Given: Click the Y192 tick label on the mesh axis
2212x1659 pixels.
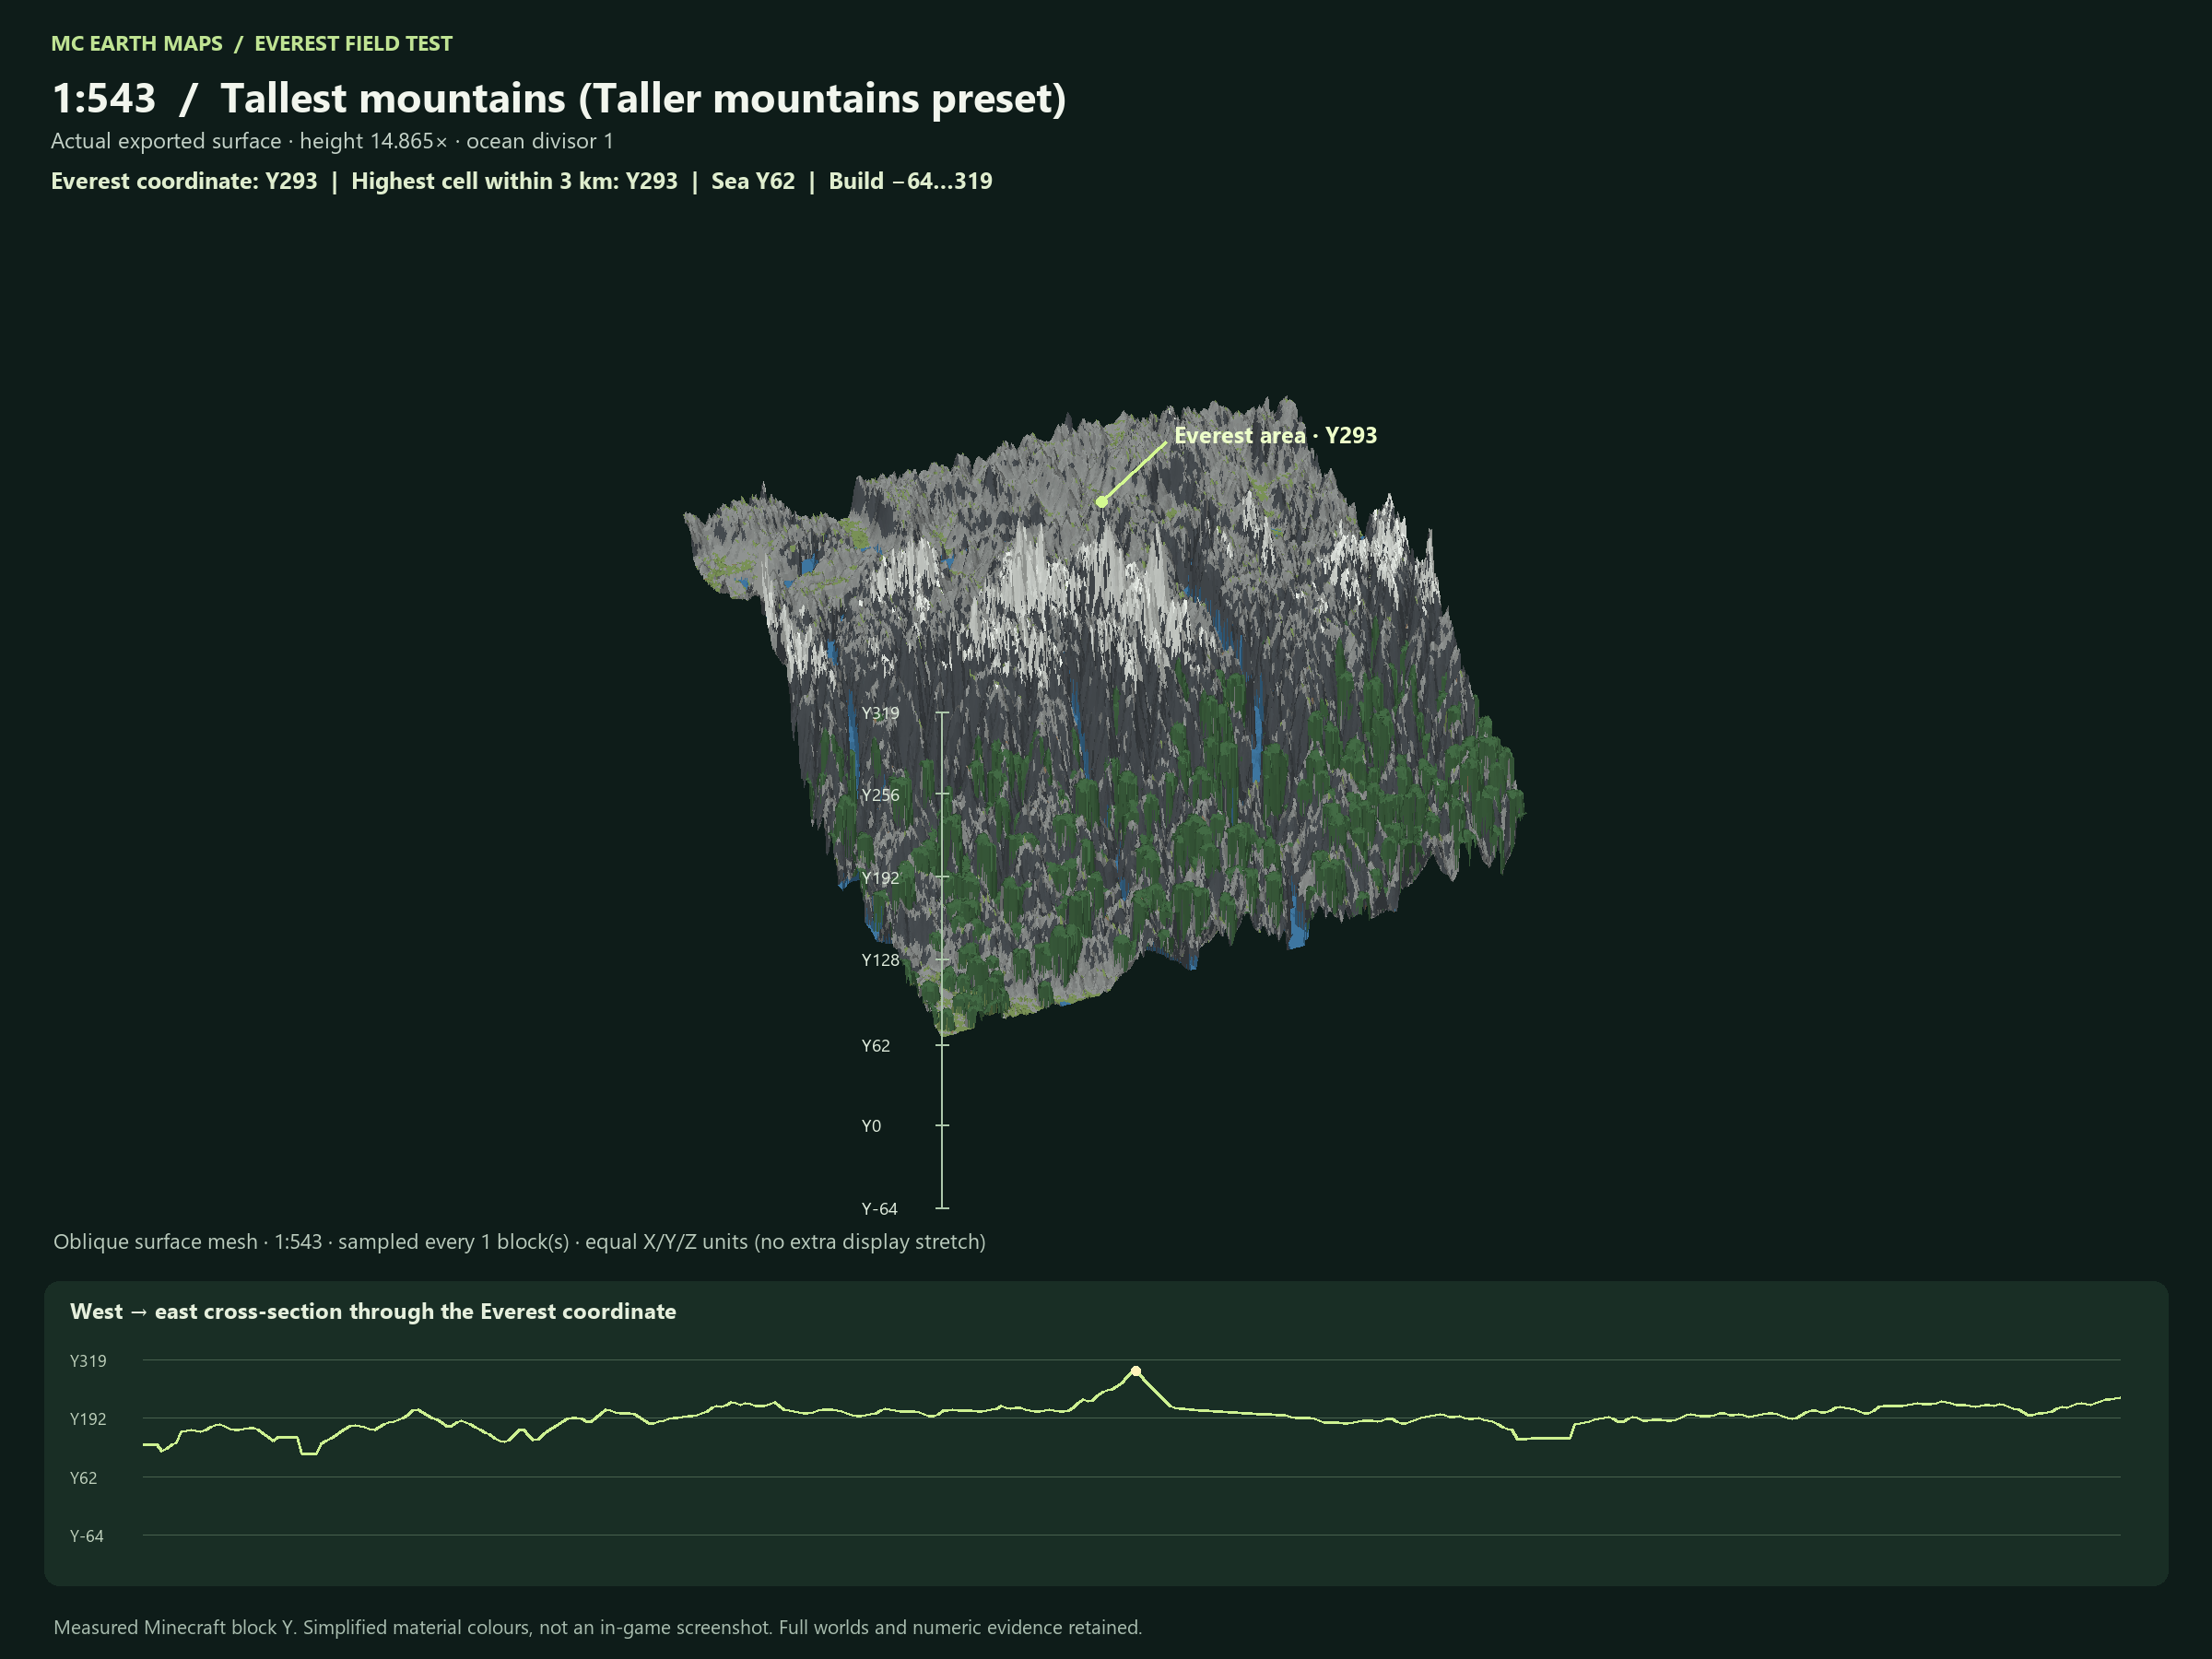Looking at the screenshot, I should pos(880,878).
